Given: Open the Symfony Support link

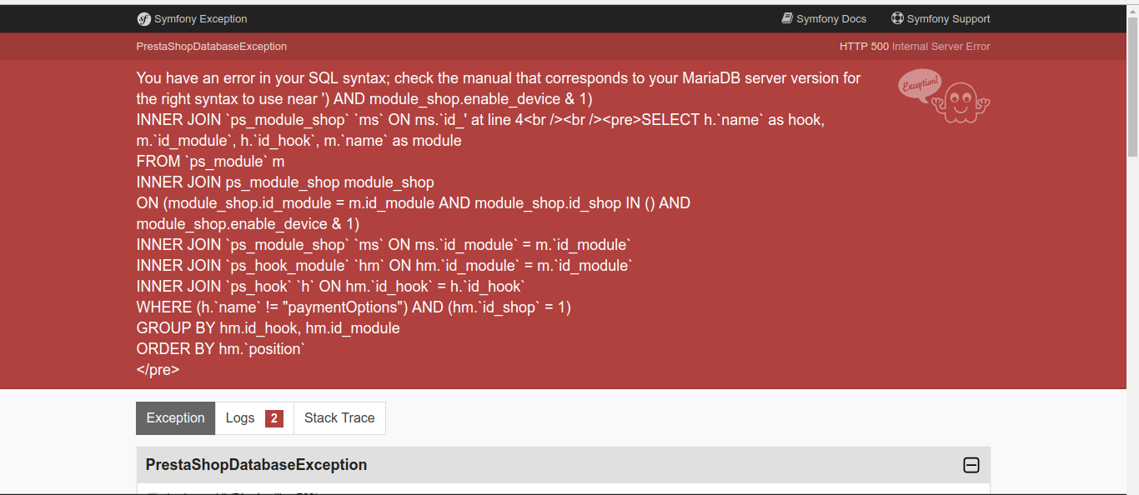Looking at the screenshot, I should click(x=948, y=19).
